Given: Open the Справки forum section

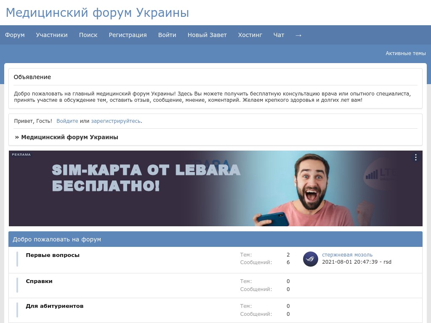Looking at the screenshot, I should 39,281.
